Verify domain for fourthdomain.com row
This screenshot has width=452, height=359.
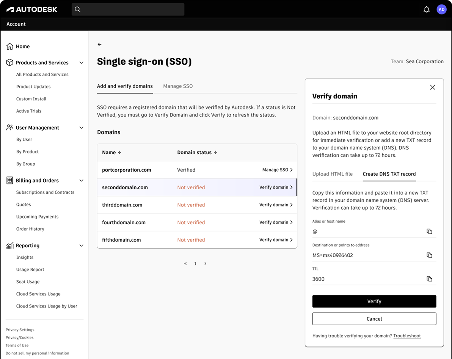276,222
